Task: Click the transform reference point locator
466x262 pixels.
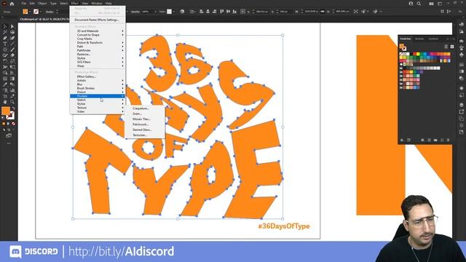Action: [242, 12]
